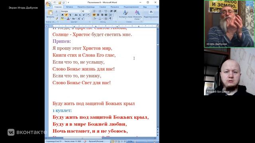The width and height of the screenshot is (255, 143).
Task: Toggle underline (Ч) formatting
Action: coord(70,15)
